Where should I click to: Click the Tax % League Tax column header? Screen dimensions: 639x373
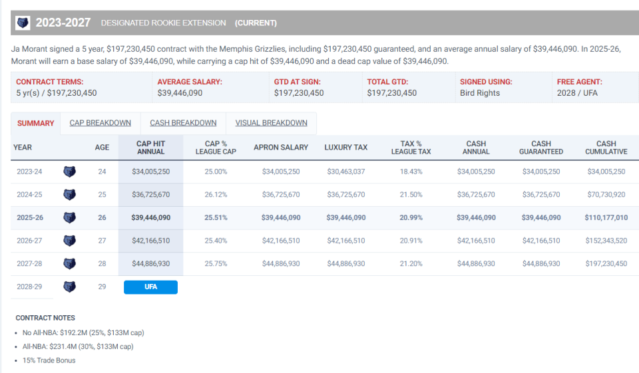click(x=411, y=148)
